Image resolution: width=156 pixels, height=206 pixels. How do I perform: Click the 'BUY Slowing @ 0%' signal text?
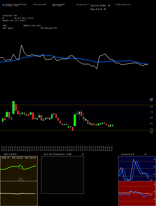(x=49, y=28)
